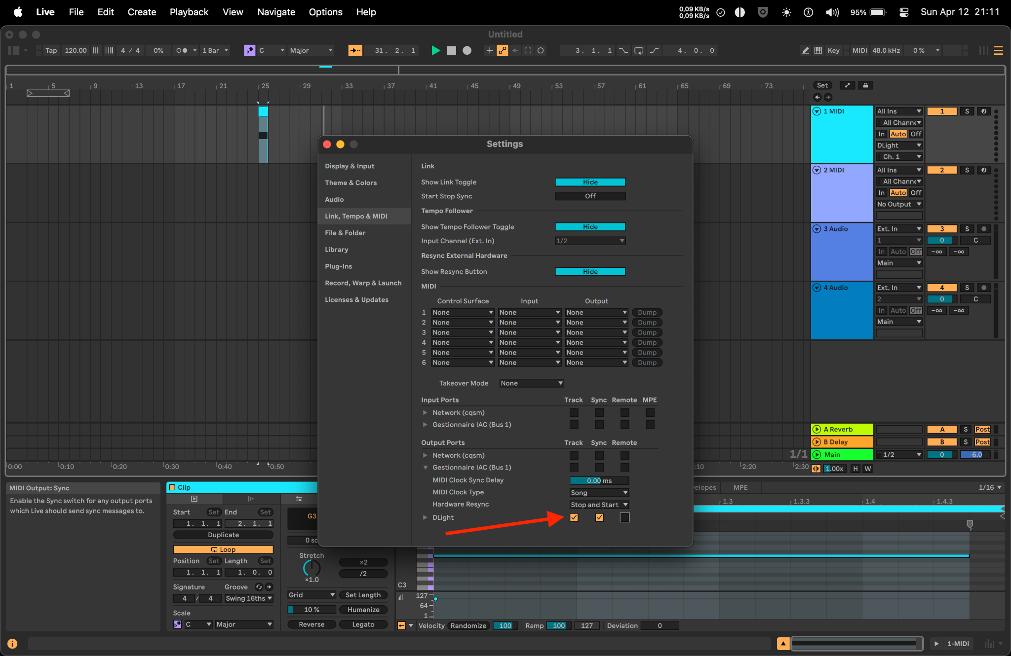Viewport: 1011px width, 656px height.
Task: Enable the DLight output Remote checkbox
Action: (624, 517)
